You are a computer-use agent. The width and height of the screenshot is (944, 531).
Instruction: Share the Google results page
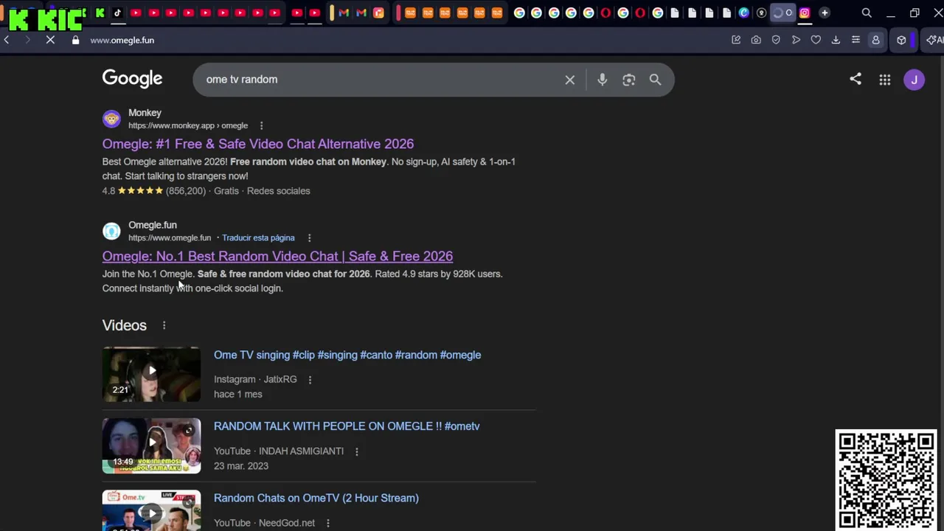855,79
